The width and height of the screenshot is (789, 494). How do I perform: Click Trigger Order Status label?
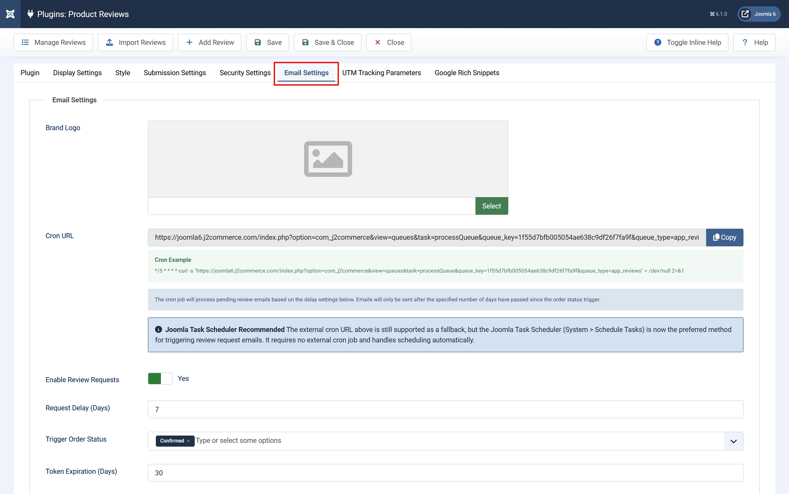(76, 439)
